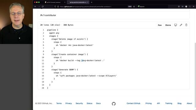Image resolution: width=196 pixels, height=110 pixels.
Task: Select line number 20 in the gutter
Action: [x=43, y=88]
